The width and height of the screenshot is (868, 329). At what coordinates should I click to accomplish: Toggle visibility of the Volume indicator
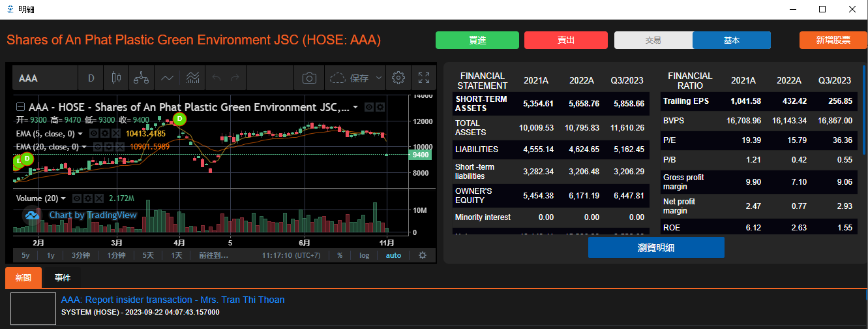point(77,198)
